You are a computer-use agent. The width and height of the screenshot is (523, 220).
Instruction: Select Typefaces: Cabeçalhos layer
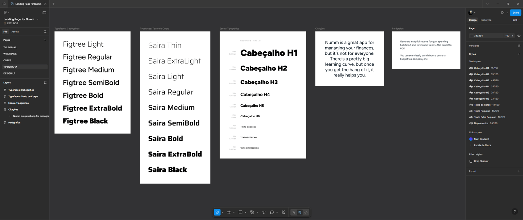pos(21,90)
